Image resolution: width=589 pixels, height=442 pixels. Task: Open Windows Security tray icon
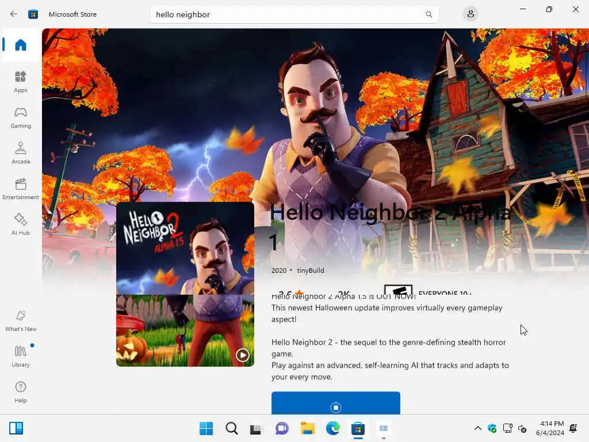coord(492,428)
